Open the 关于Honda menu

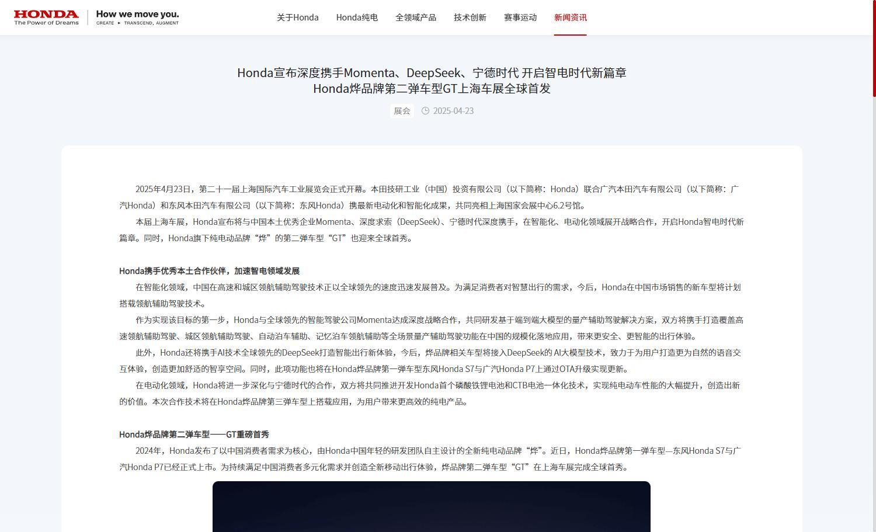pos(298,18)
